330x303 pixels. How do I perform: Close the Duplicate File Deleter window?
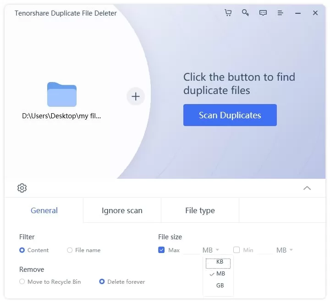pos(315,13)
